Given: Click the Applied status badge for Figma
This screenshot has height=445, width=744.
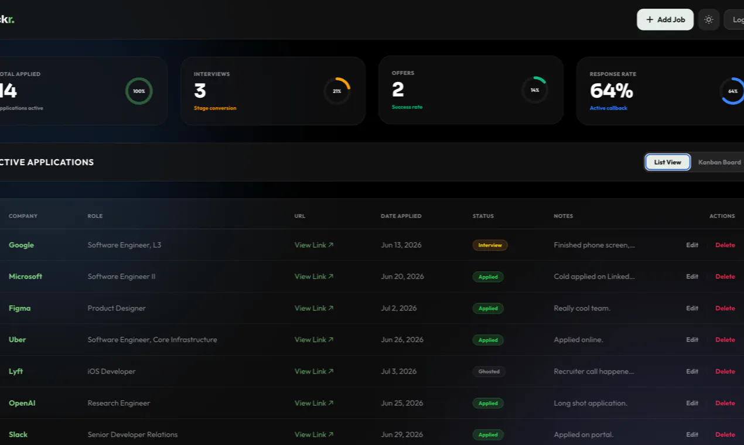Looking at the screenshot, I should (488, 309).
